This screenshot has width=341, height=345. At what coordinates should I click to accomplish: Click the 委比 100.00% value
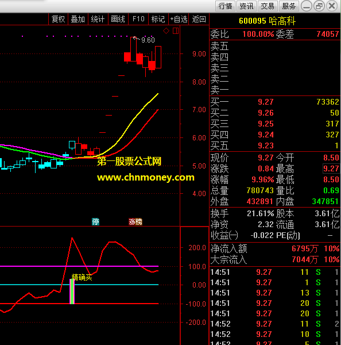point(258,34)
